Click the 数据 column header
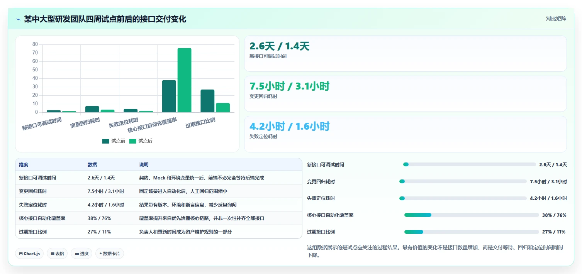The image size is (582, 274). (x=92, y=164)
